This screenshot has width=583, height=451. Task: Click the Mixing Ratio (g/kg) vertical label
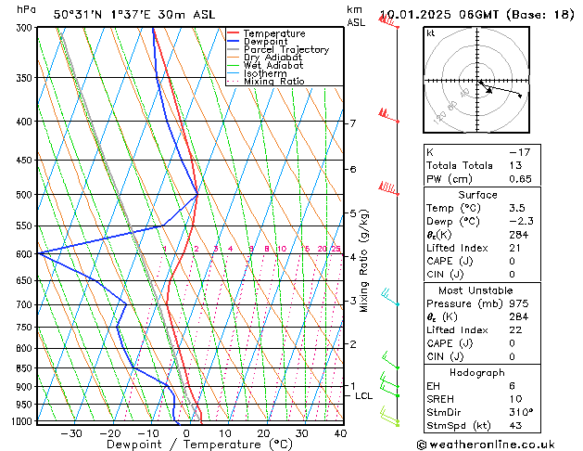(364, 261)
